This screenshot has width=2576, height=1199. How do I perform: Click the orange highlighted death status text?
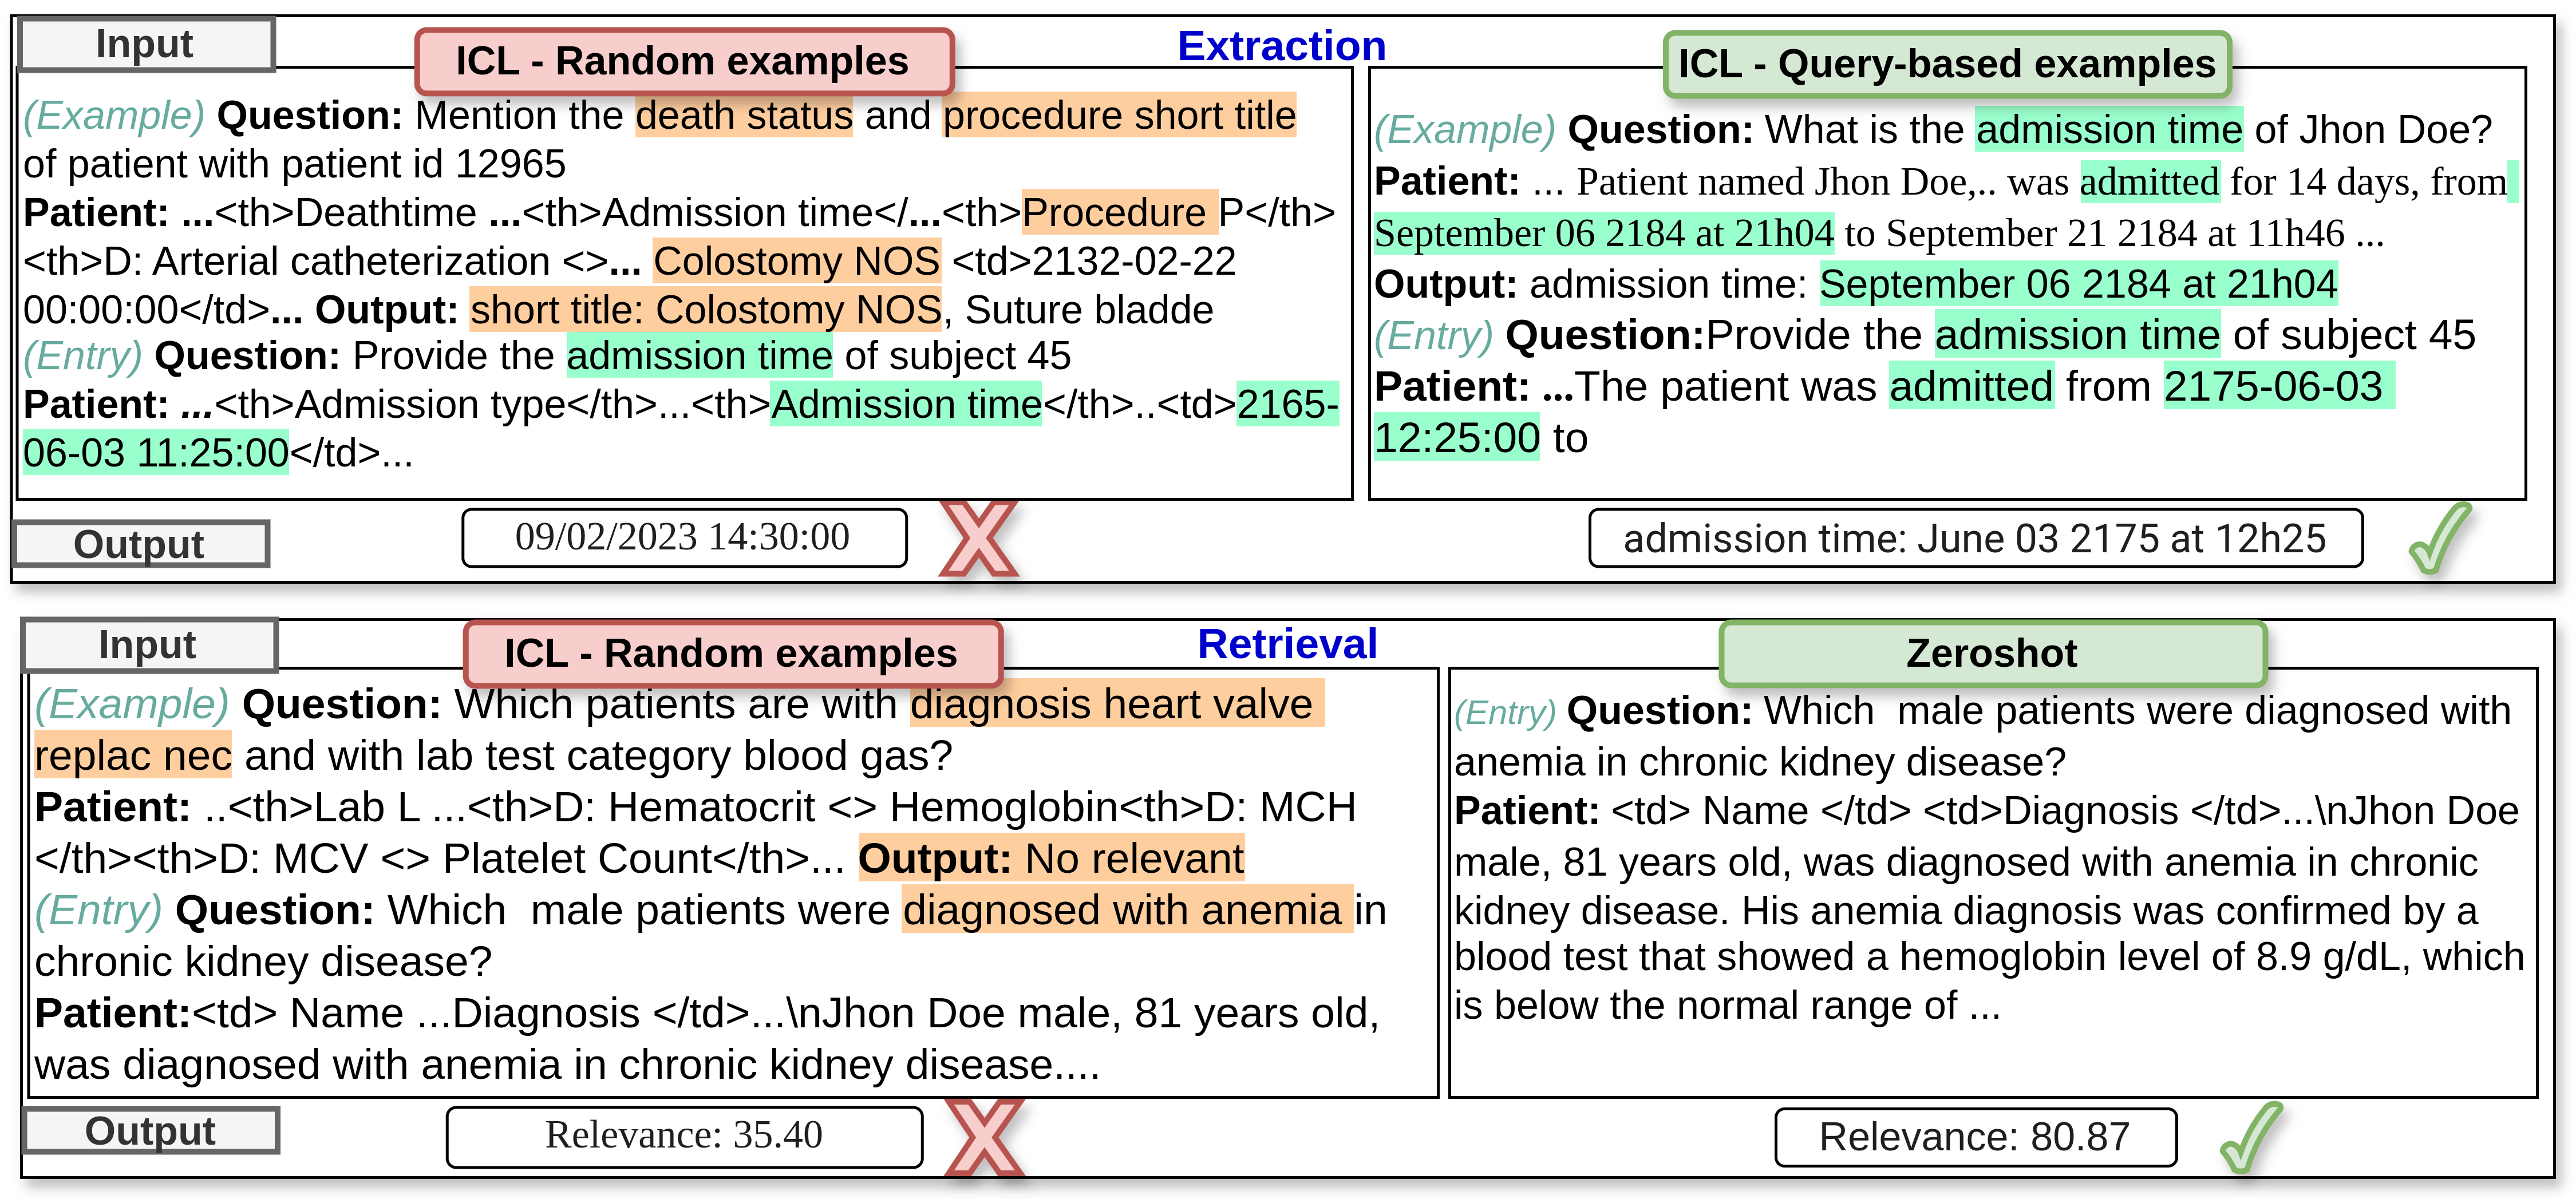[x=744, y=116]
